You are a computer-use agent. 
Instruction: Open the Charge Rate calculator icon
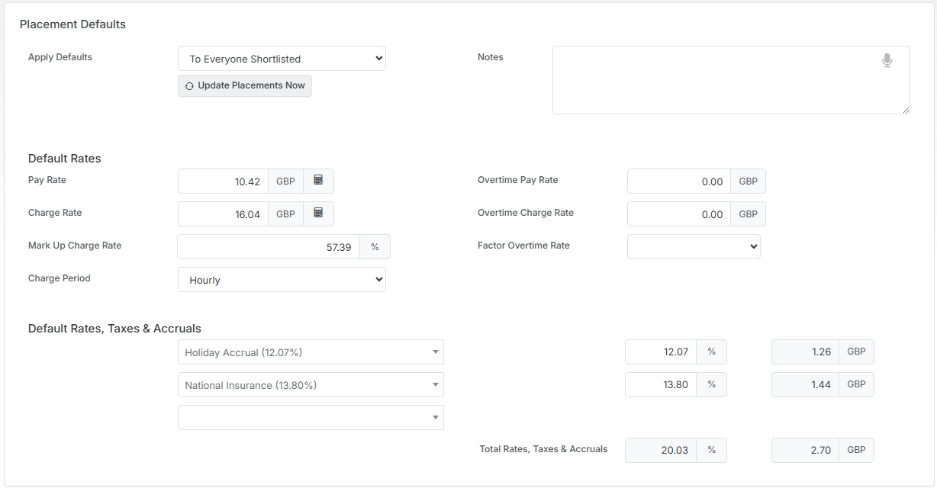click(x=318, y=213)
